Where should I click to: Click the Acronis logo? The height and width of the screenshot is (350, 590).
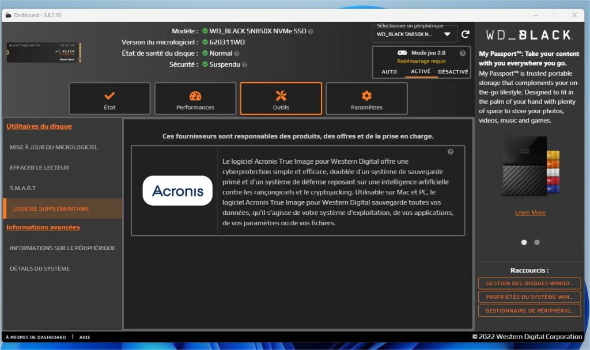coord(177,191)
